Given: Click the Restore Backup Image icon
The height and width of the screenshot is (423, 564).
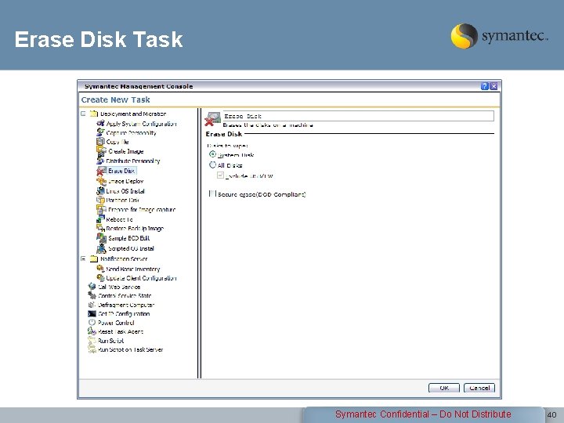Looking at the screenshot, I should (101, 228).
